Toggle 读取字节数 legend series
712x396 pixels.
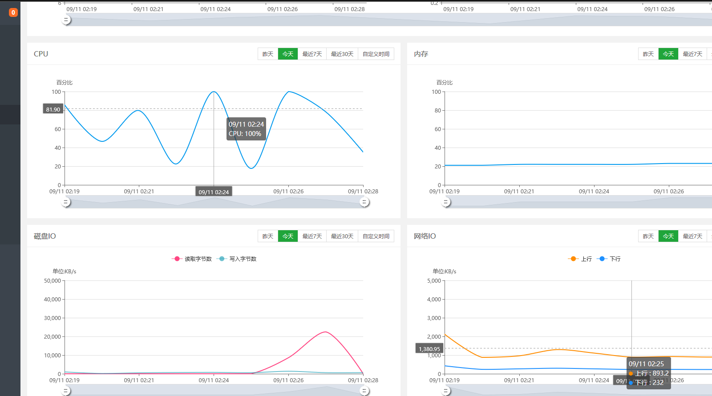[x=192, y=259]
